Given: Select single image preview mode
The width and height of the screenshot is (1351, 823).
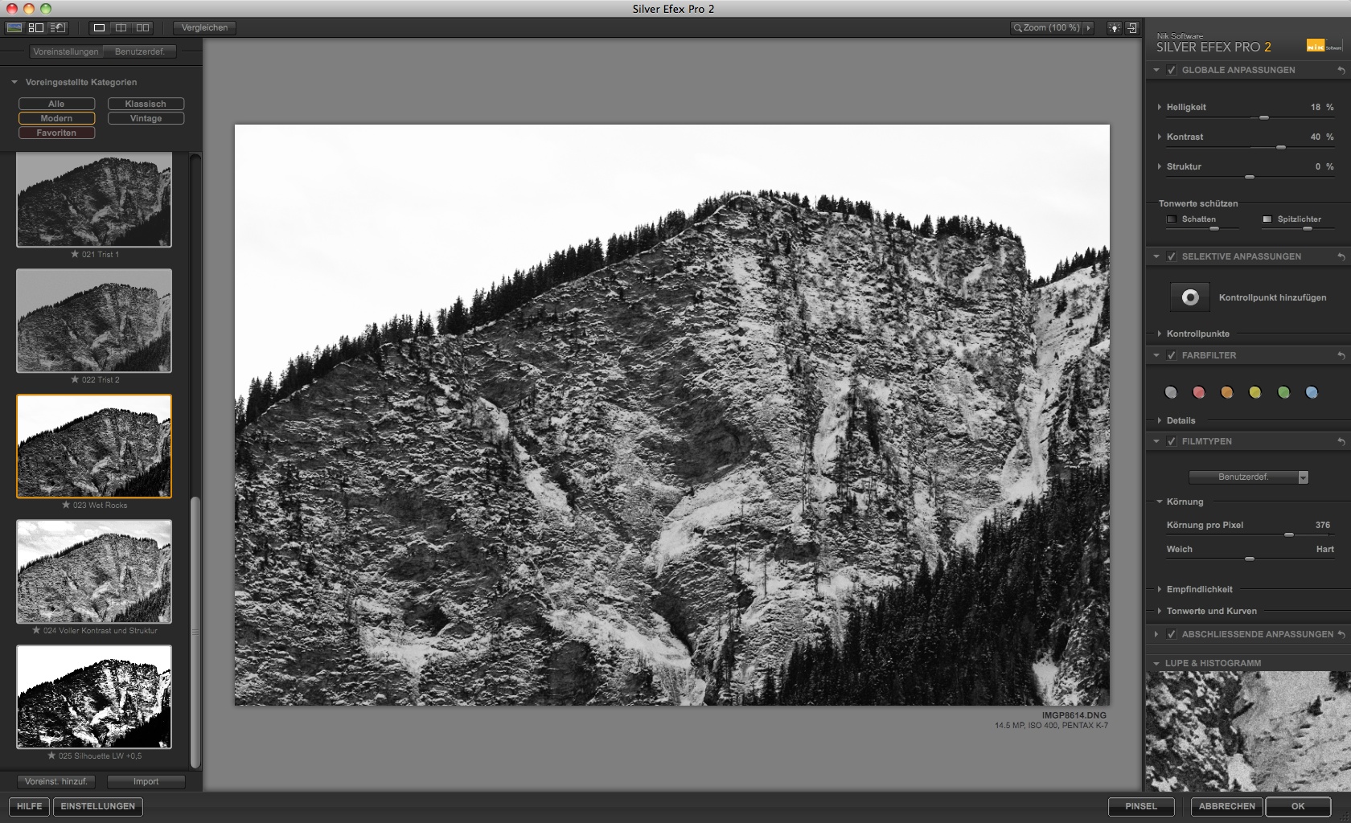Looking at the screenshot, I should 99,27.
